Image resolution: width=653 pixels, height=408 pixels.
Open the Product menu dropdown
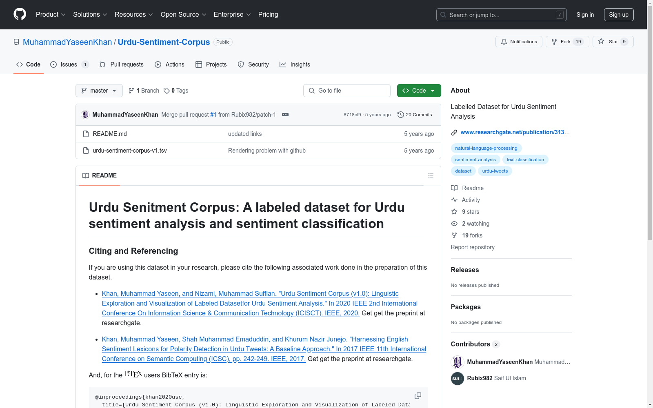tap(51, 15)
